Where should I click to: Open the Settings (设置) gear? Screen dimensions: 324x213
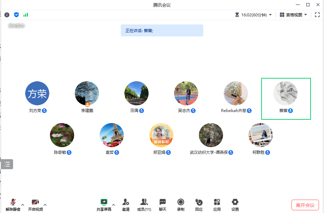point(235,204)
